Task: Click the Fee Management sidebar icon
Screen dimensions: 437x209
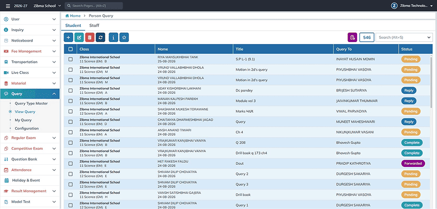Action: 6,51
